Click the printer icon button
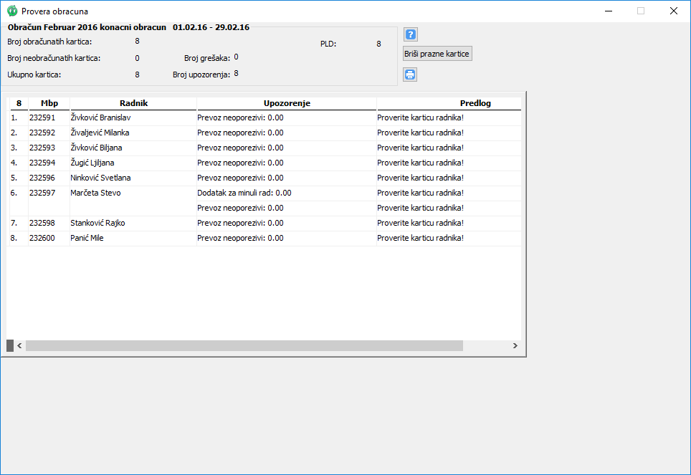The width and height of the screenshot is (691, 475). (x=410, y=75)
